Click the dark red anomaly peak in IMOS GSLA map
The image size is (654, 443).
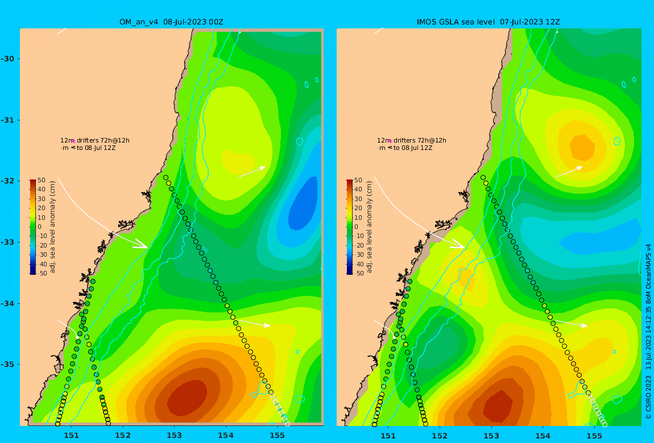[x=498, y=407]
